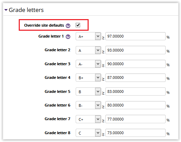Click the Grade letter 7 label

pos(58,119)
